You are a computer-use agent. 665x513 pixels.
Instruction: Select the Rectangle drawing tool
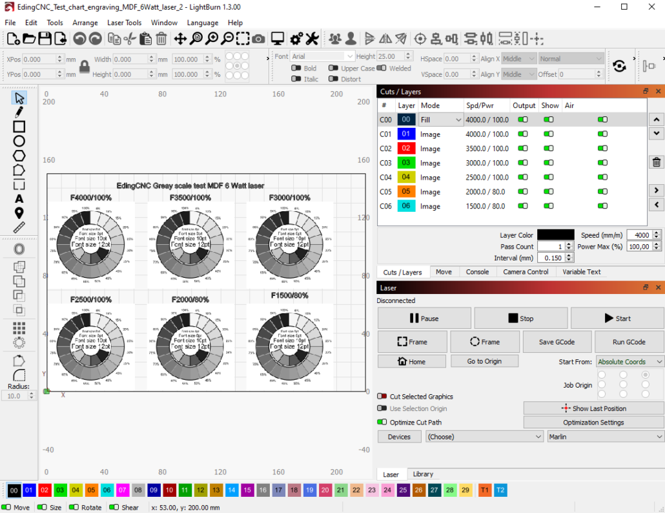coord(19,127)
